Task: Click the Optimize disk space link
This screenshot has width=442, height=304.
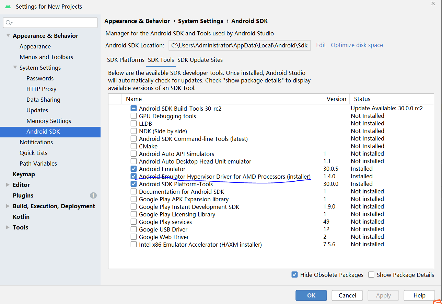Action: pyautogui.click(x=357, y=45)
